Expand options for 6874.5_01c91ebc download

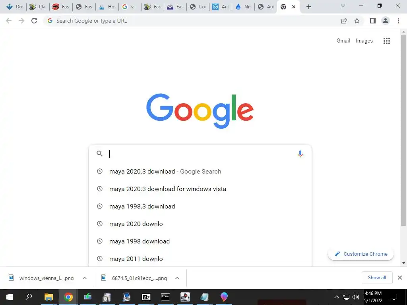click(177, 278)
